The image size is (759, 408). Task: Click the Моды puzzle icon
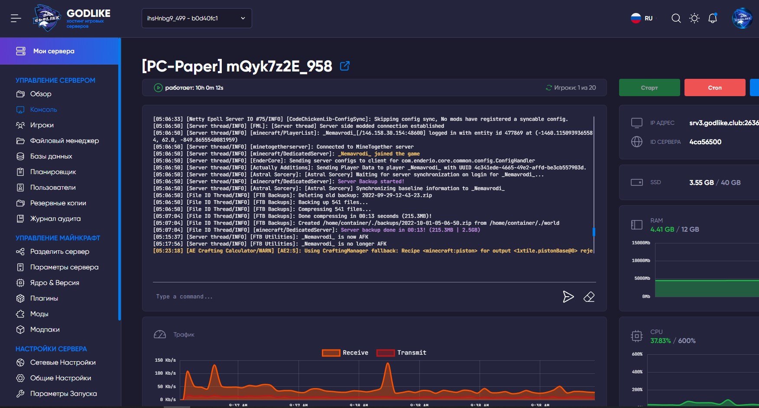pyautogui.click(x=20, y=314)
